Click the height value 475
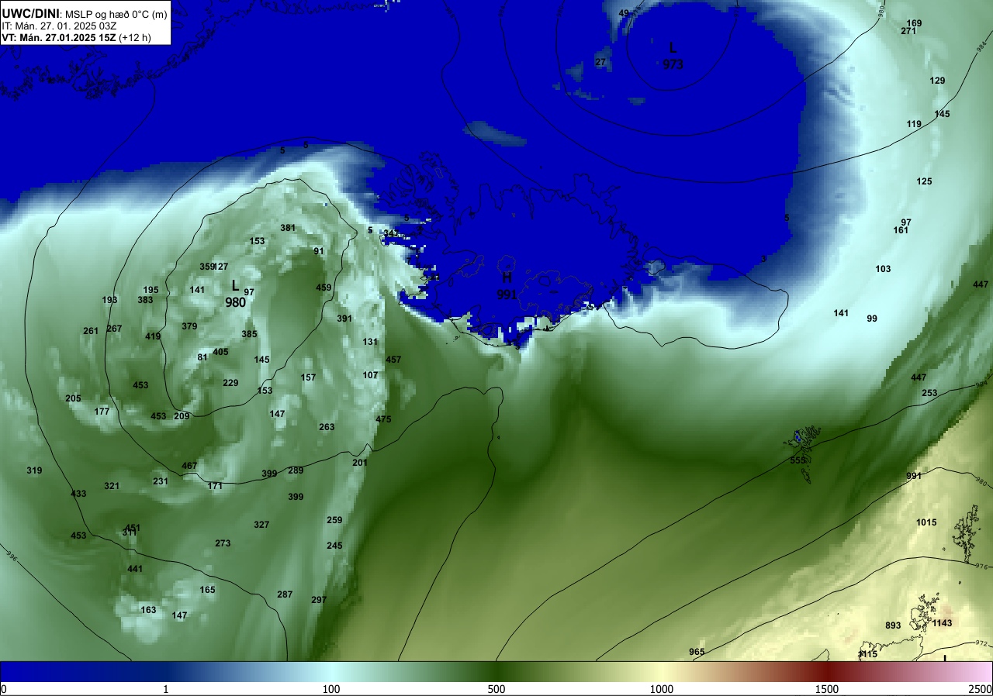This screenshot has width=993, height=696. 383,419
